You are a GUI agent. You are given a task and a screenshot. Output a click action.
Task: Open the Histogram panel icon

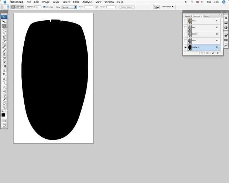pos(226,23)
